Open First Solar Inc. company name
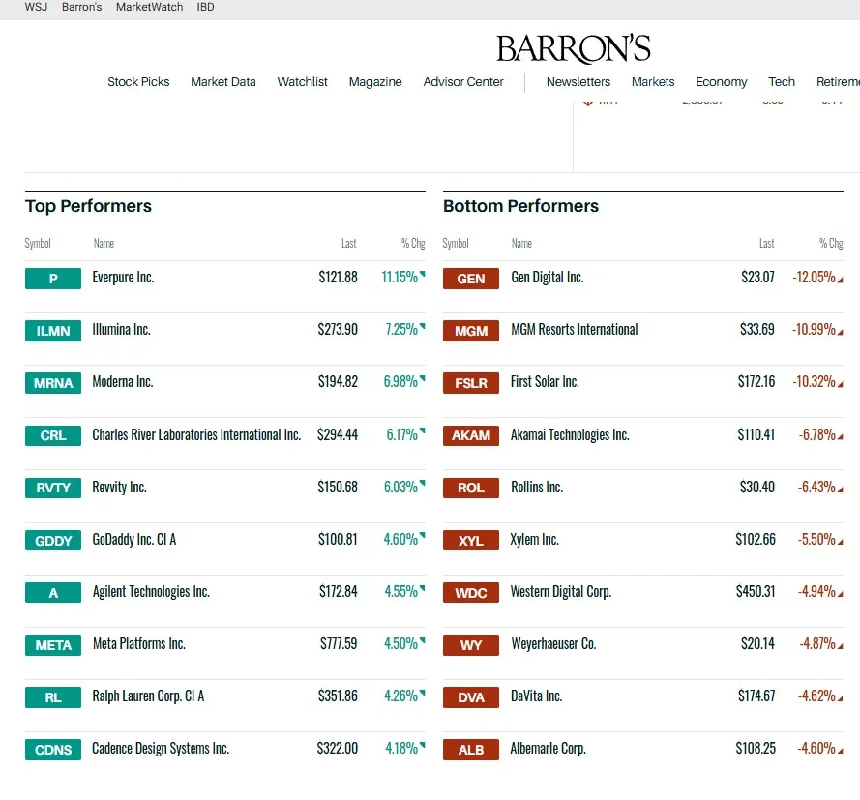The width and height of the screenshot is (860, 800). coord(545,382)
